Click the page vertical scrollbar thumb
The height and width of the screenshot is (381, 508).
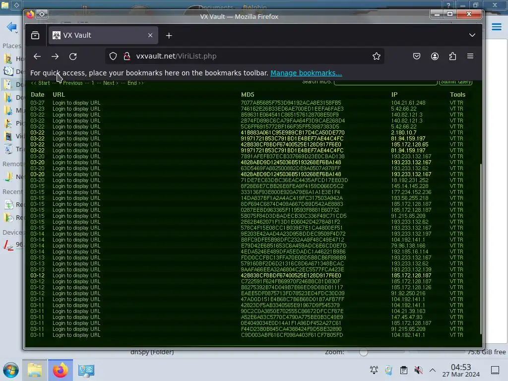(x=480, y=249)
